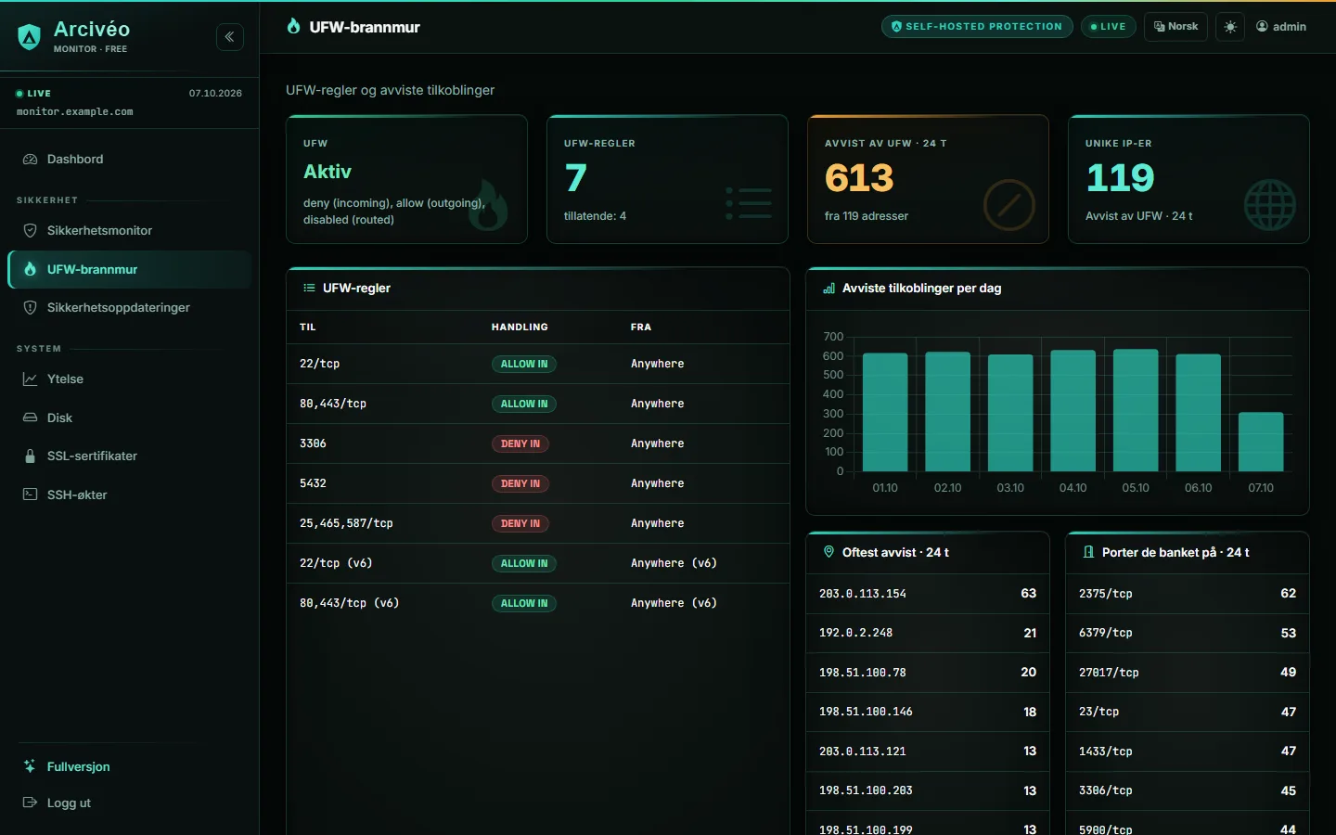Image resolution: width=1336 pixels, height=835 pixels.
Task: Click the Self-Hosted Protection badge
Action: (977, 27)
